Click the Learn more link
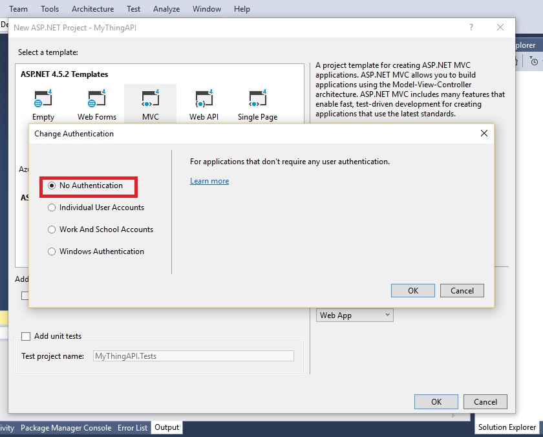 (x=209, y=181)
